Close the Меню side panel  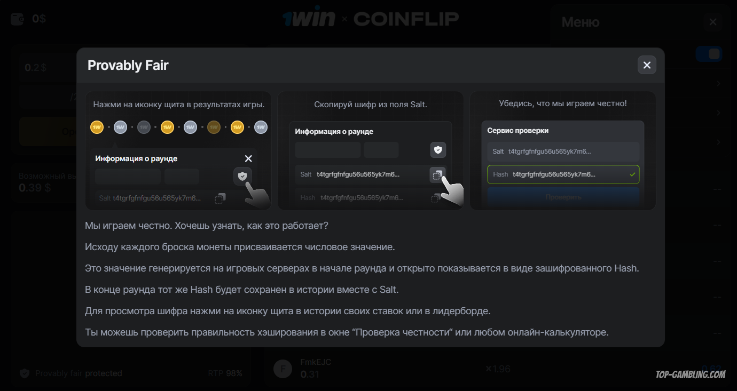point(713,22)
